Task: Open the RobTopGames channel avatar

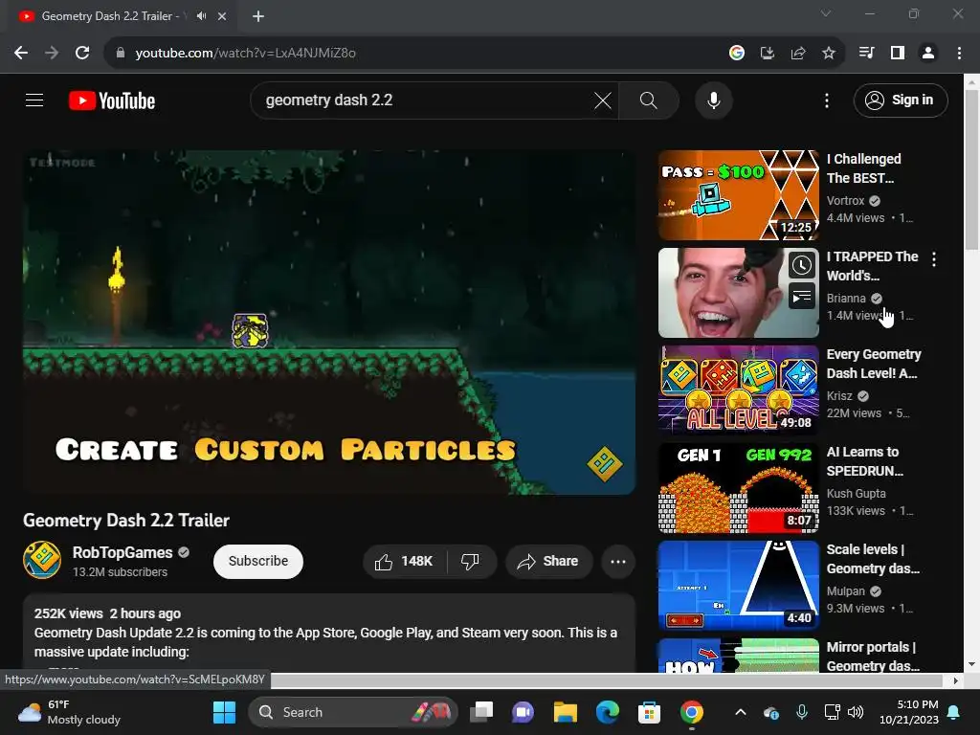Action: click(x=42, y=560)
